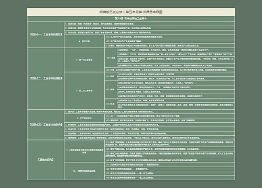
Task: Select the 知识点三：工业革命的影响 node
Action: (x=46, y=124)
